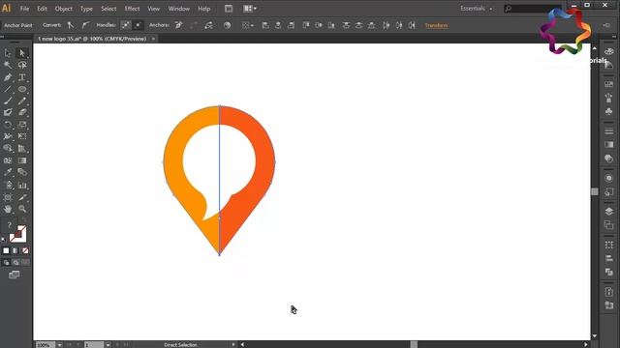Select the Scale tool
Image resolution: width=620 pixels, height=348 pixels.
click(22, 125)
